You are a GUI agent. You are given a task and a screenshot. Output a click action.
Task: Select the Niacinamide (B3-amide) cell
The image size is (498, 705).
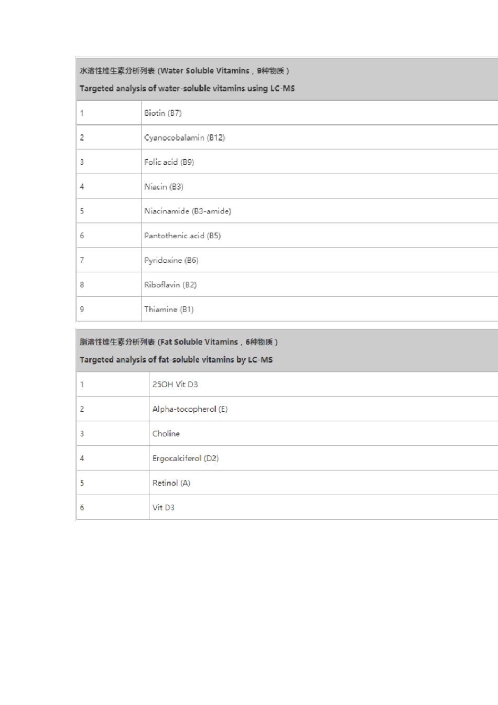pos(188,211)
